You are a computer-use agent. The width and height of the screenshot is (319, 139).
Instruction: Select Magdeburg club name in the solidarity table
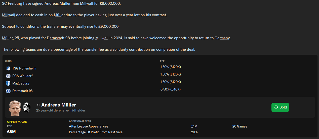21,83
